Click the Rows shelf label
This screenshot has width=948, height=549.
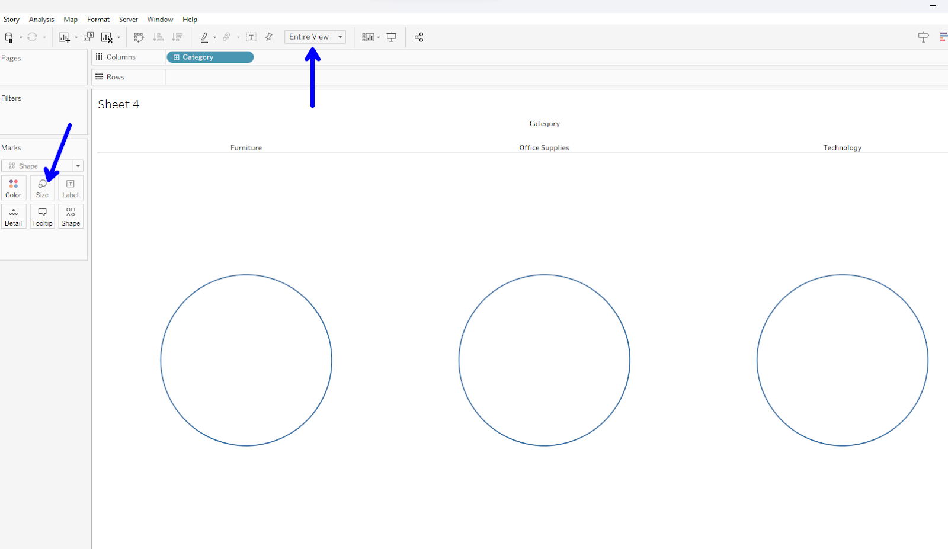pyautogui.click(x=116, y=77)
